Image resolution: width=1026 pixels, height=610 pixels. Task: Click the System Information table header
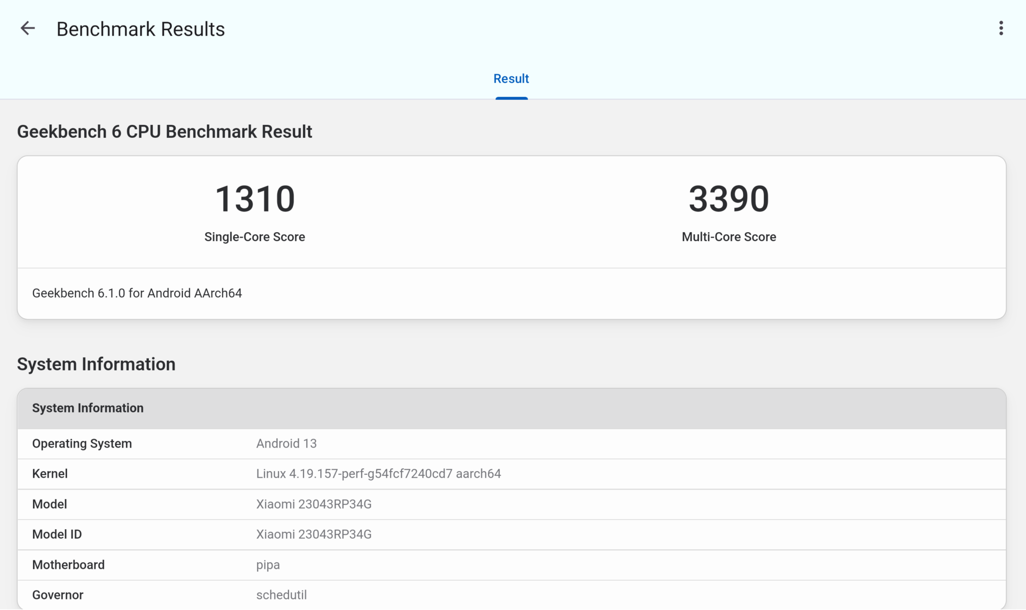[88, 408]
